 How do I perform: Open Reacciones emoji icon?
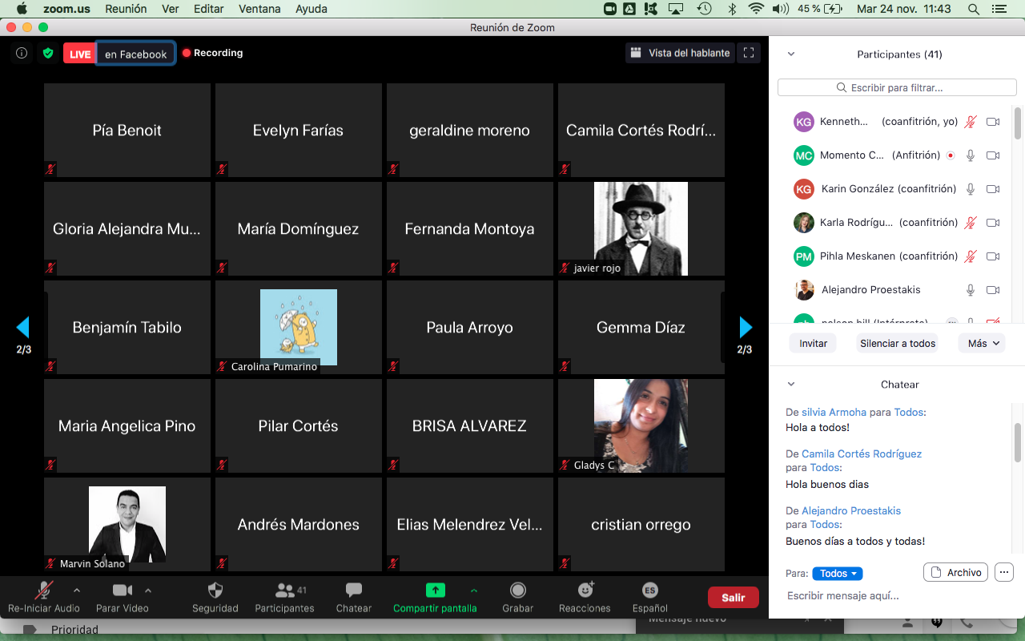point(585,591)
